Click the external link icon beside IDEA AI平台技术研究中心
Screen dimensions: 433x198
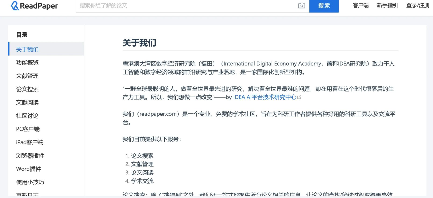click(299, 97)
